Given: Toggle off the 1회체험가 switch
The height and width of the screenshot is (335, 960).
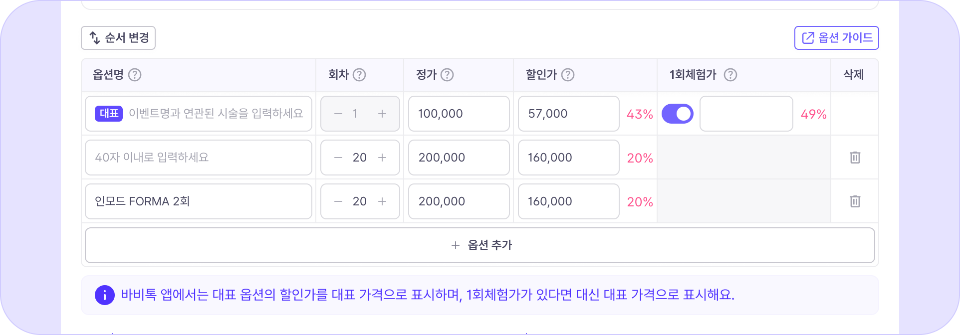Looking at the screenshot, I should [x=677, y=114].
